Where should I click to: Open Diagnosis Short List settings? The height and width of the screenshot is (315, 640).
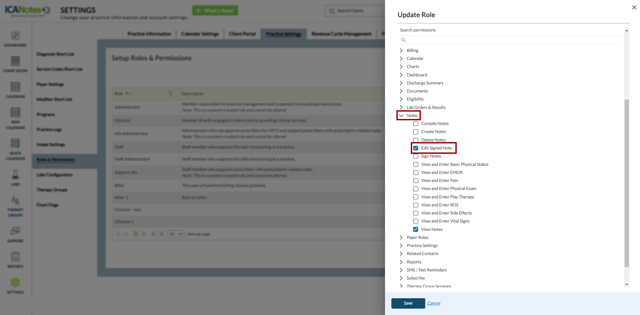pos(55,54)
